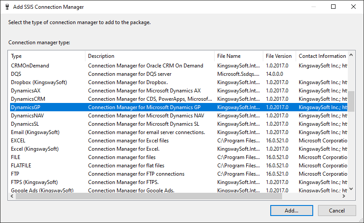Click description 'Connection Manager for Microsoft Dynamics NAV'
364x223 pixels.
point(146,116)
